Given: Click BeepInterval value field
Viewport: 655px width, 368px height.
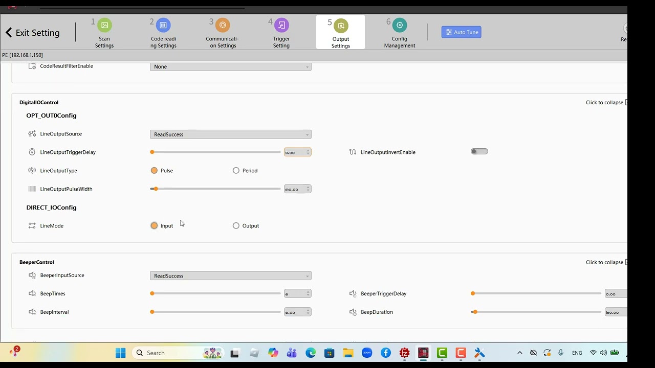Looking at the screenshot, I should [x=297, y=312].
